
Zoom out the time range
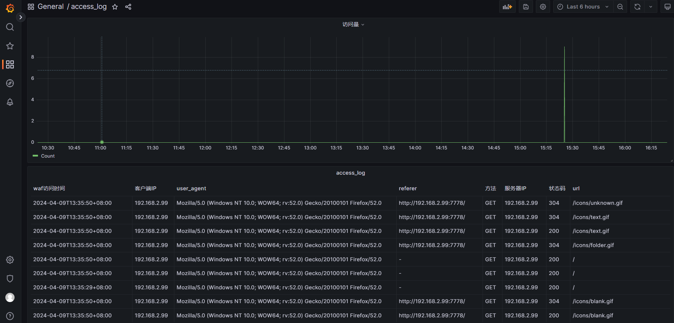(620, 7)
